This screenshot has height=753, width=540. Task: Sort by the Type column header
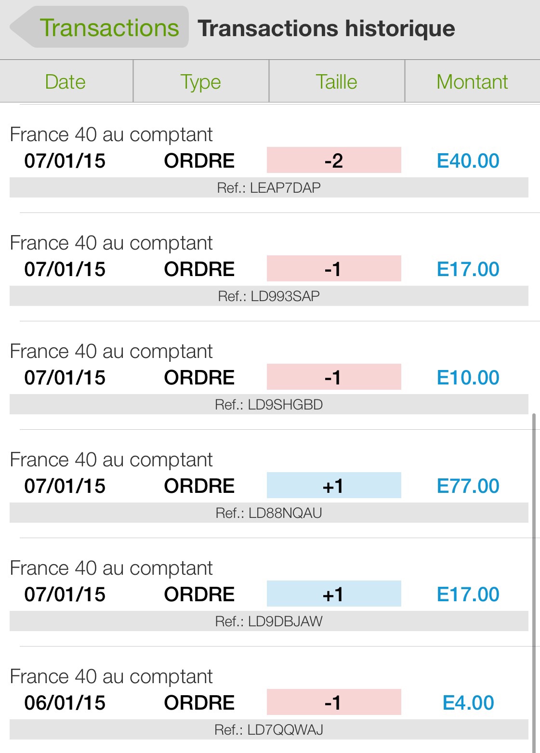point(201,82)
